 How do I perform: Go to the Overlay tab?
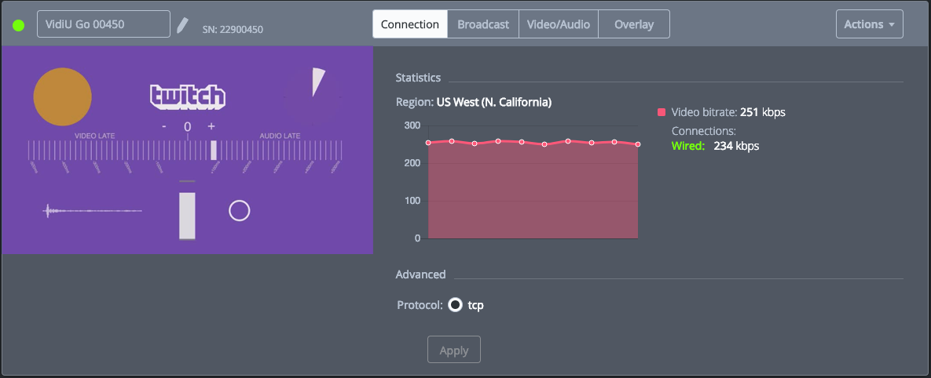click(x=634, y=24)
